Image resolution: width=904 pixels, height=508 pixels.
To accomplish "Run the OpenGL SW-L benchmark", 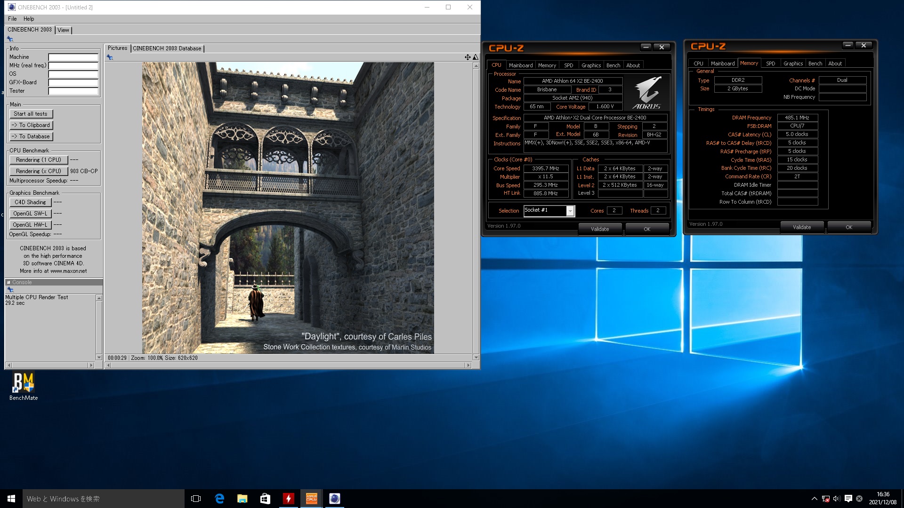I will pos(30,214).
